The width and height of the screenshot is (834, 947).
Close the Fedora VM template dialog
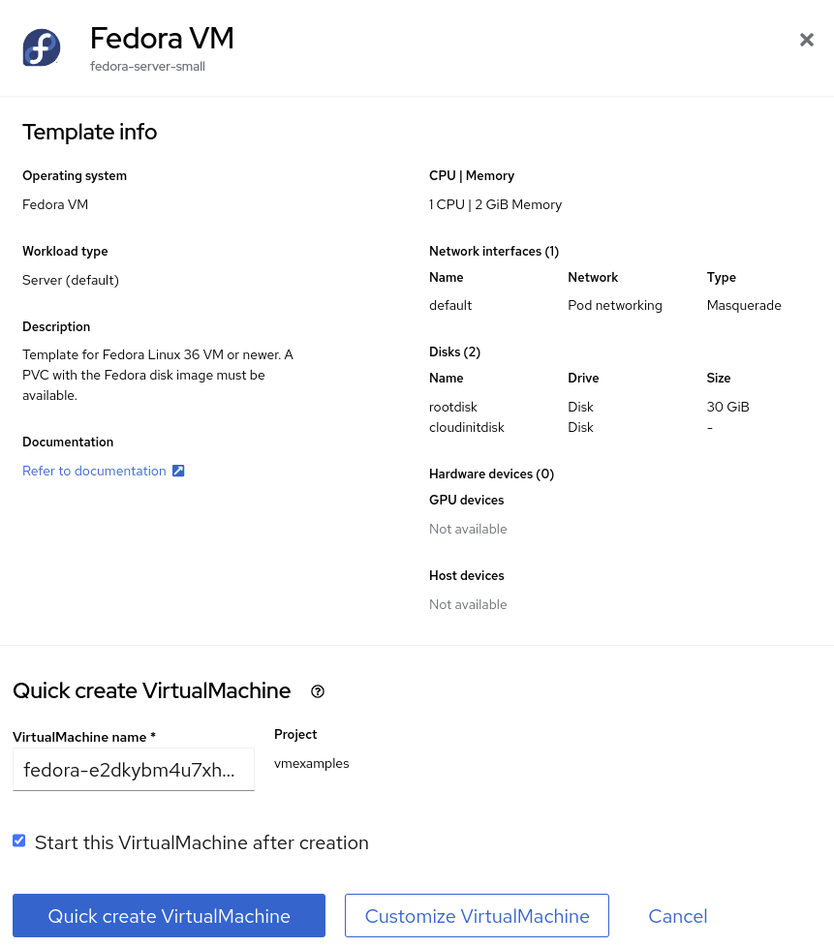pyautogui.click(x=807, y=40)
